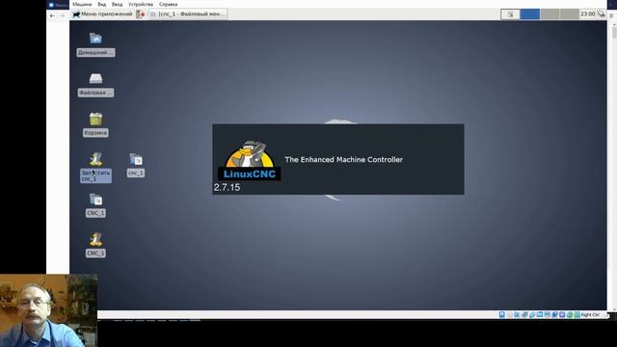Click the back arrow in the toolbar
This screenshot has width=617, height=347.
[x=52, y=15]
